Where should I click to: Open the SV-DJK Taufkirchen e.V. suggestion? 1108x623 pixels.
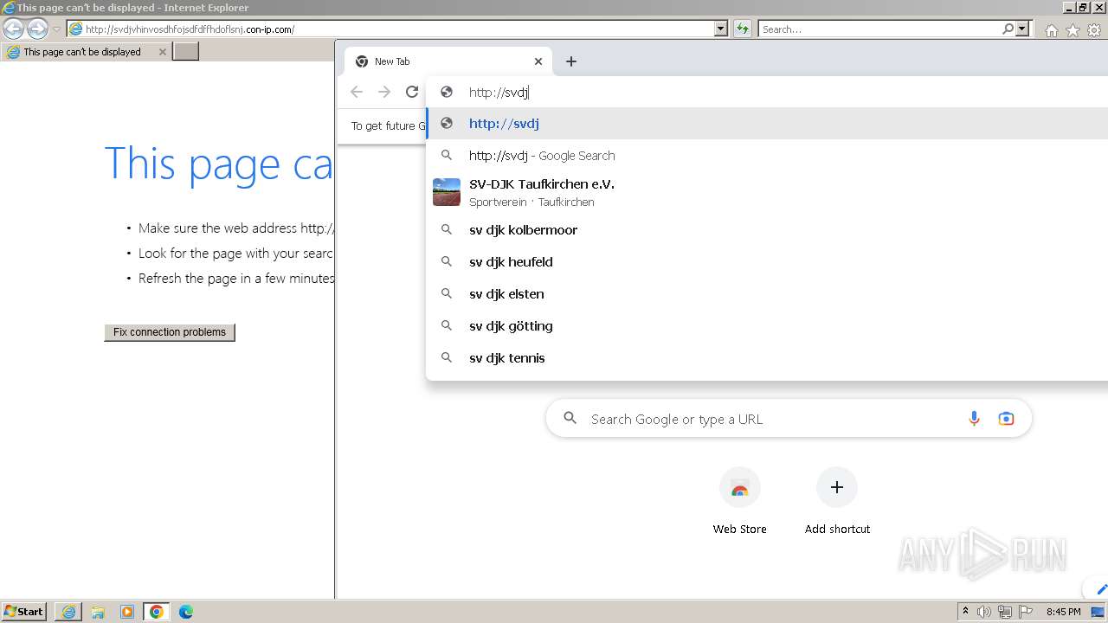(767, 192)
